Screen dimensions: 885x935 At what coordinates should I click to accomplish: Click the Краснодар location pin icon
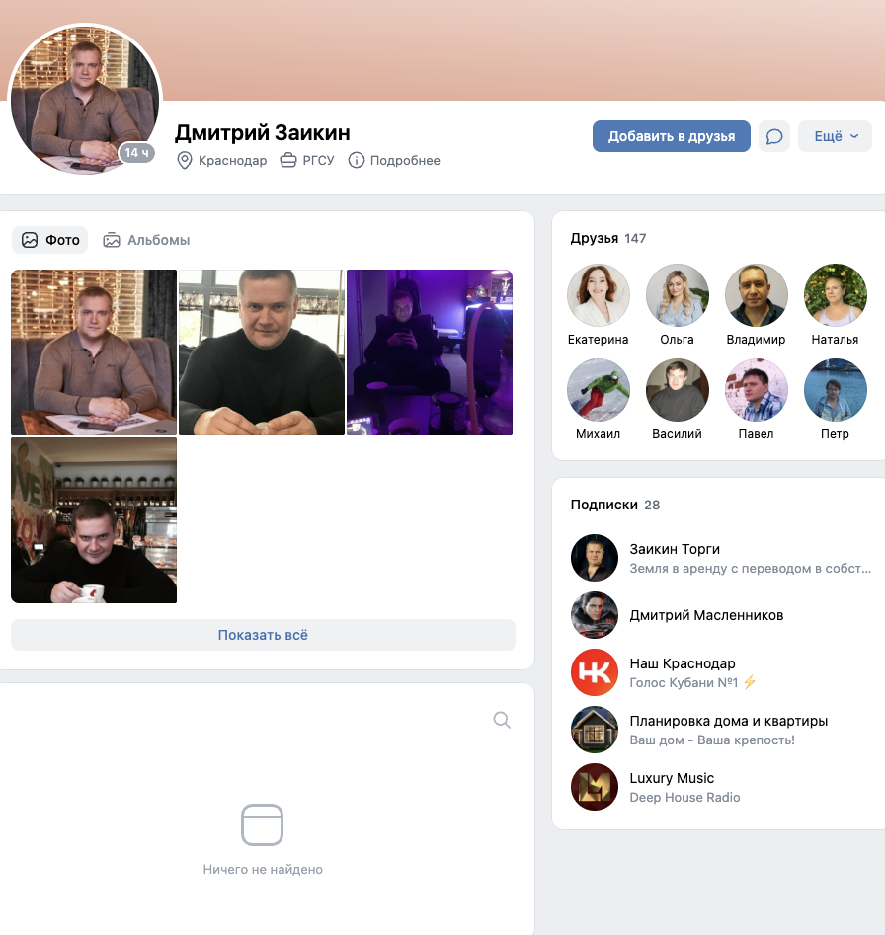click(185, 160)
